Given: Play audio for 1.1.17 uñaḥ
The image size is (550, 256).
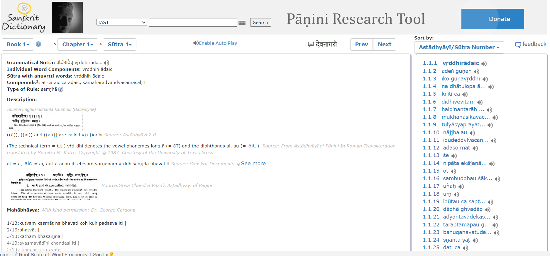Looking at the screenshot, I should 461,186.
